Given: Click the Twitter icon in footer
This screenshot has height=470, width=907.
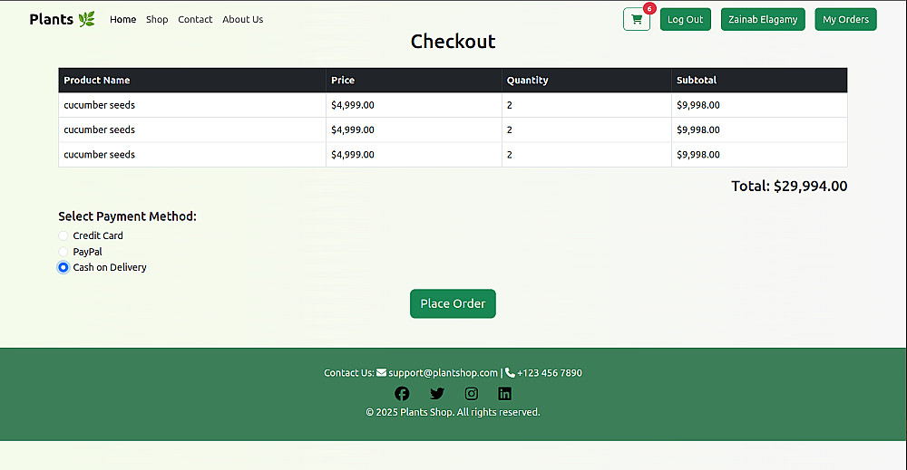Looking at the screenshot, I should (437, 393).
